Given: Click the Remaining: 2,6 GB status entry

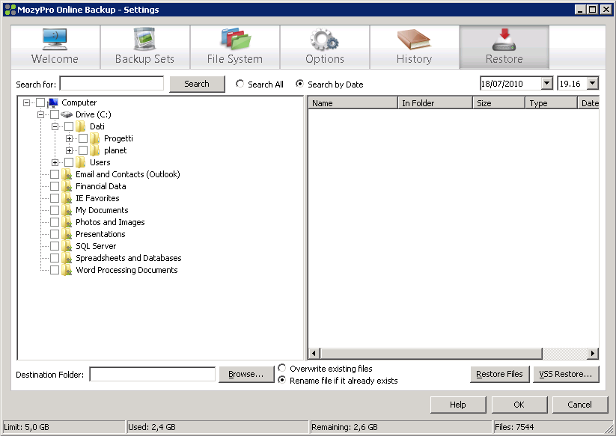Looking at the screenshot, I should tap(400, 427).
